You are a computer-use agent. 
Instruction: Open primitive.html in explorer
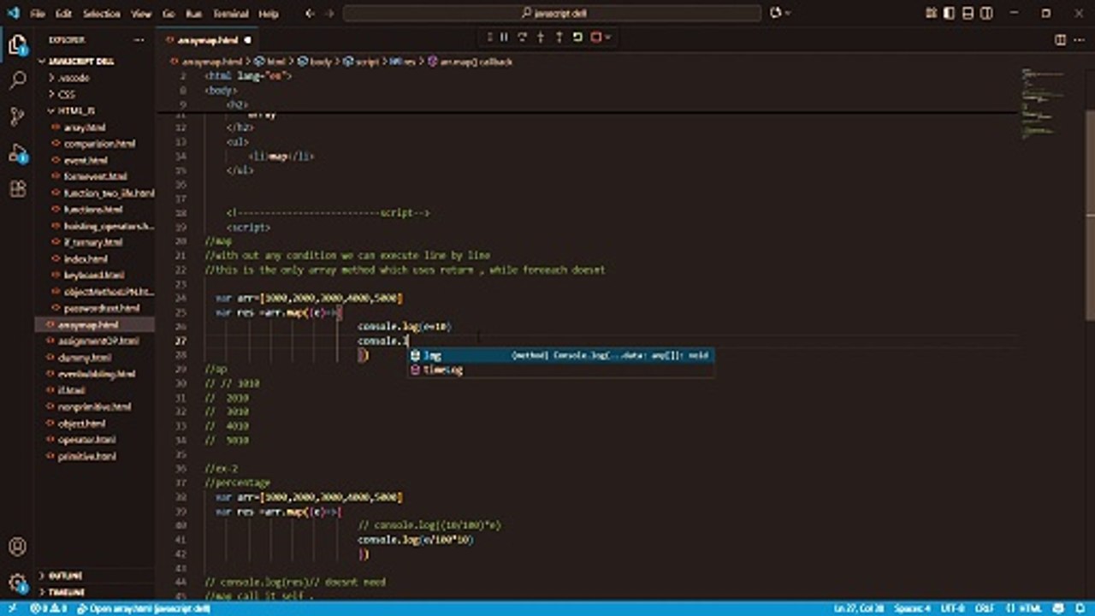click(x=86, y=456)
